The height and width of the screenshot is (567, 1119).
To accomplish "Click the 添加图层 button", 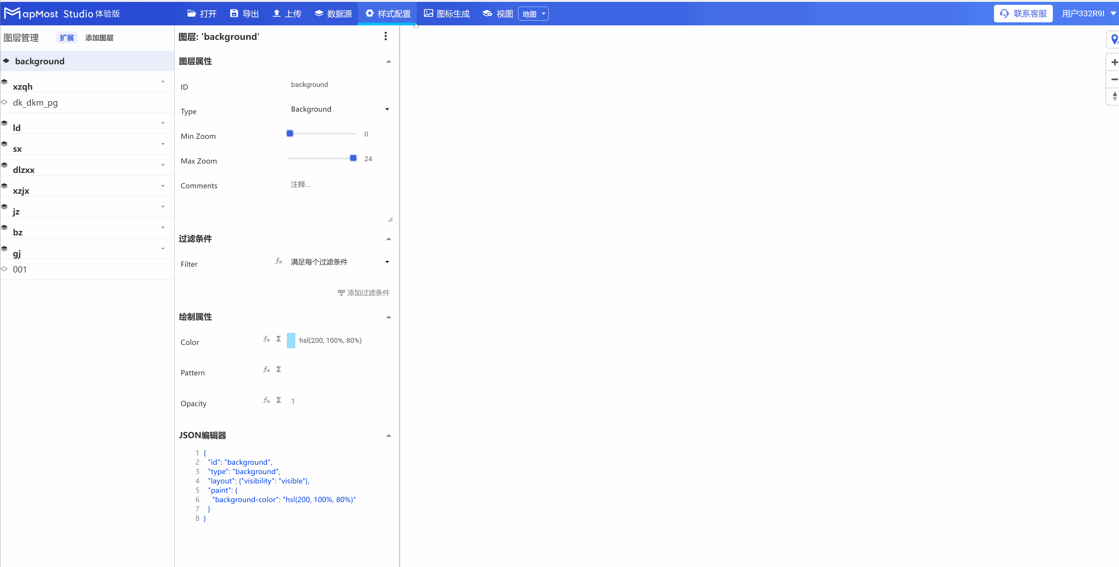I will [x=99, y=38].
